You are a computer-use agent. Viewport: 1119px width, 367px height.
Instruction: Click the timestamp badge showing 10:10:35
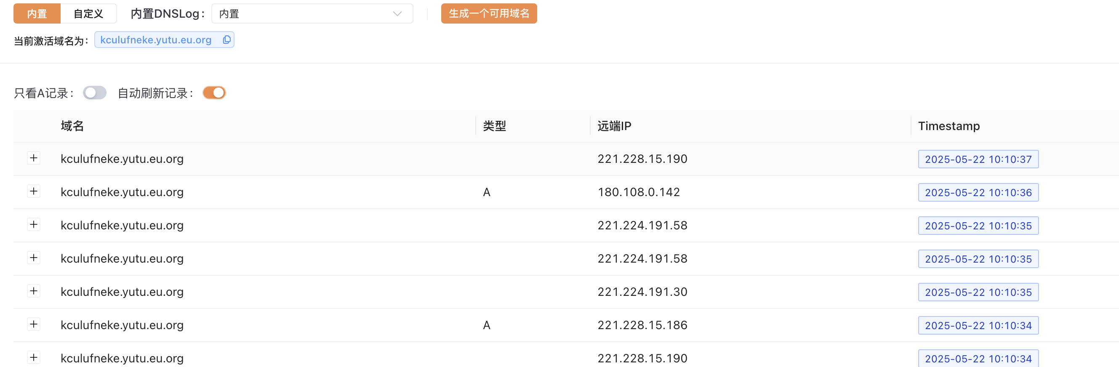(978, 226)
